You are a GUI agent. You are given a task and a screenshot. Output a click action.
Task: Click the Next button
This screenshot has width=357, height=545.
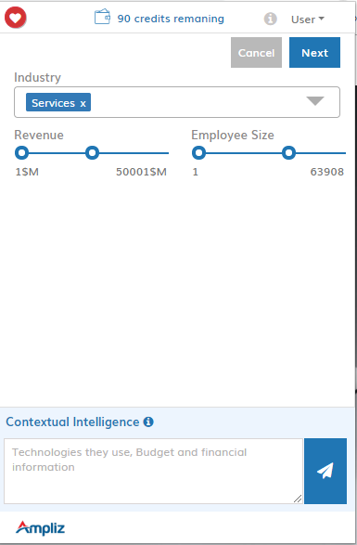pyautogui.click(x=314, y=53)
